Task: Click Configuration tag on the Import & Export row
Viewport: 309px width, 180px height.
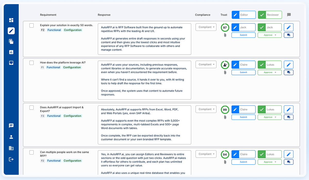Action: (72, 116)
